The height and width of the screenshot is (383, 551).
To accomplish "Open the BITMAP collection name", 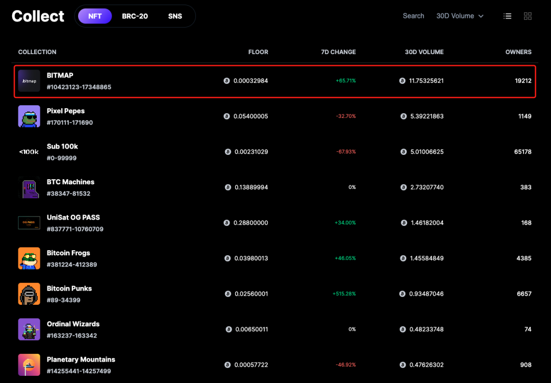I will 60,76.
